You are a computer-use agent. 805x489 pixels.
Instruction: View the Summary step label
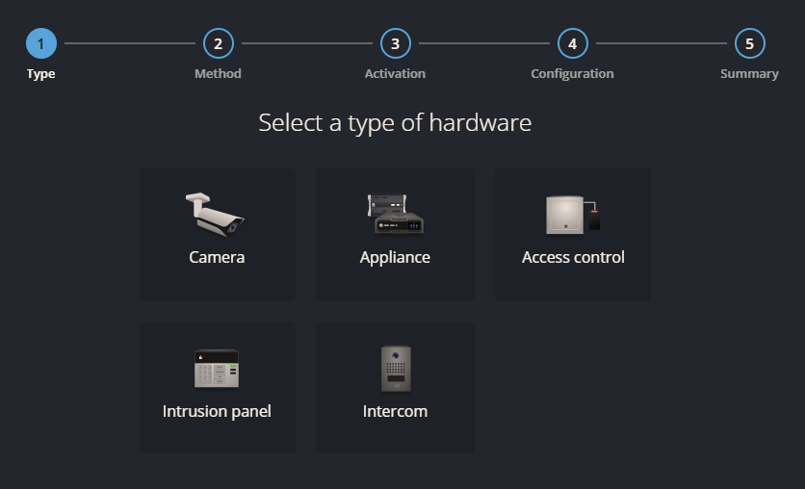coord(749,74)
